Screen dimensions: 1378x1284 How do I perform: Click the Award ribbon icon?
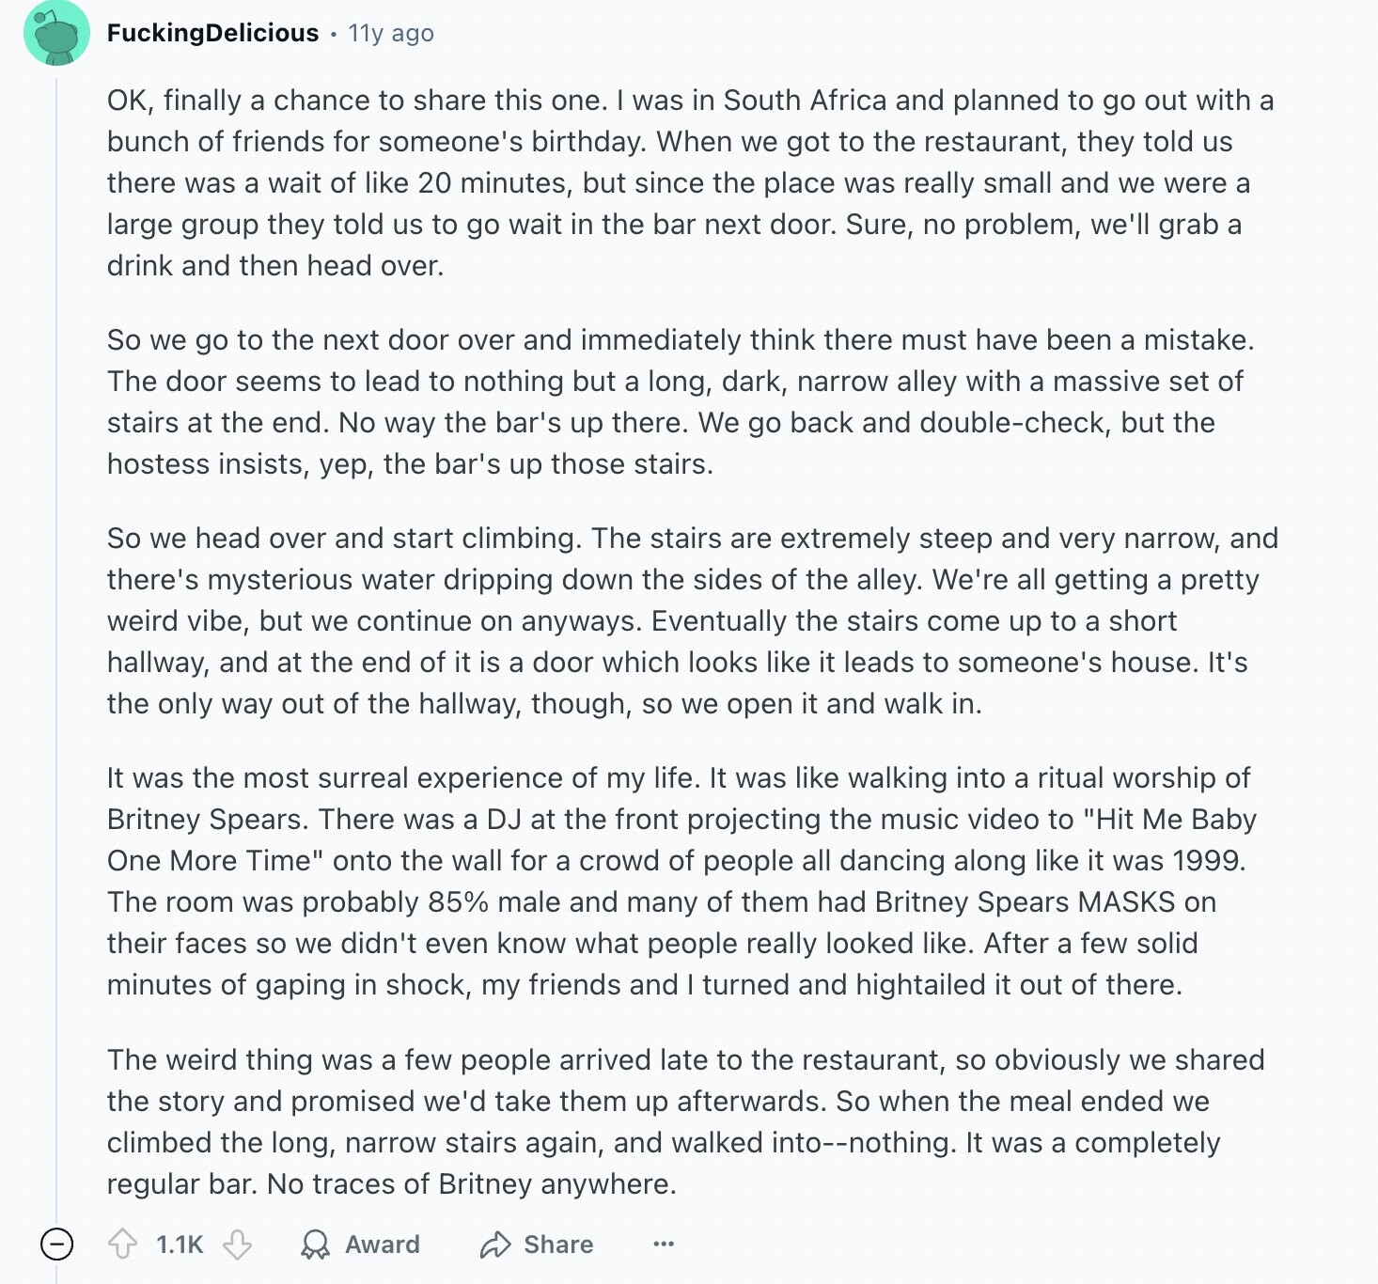[x=315, y=1244]
